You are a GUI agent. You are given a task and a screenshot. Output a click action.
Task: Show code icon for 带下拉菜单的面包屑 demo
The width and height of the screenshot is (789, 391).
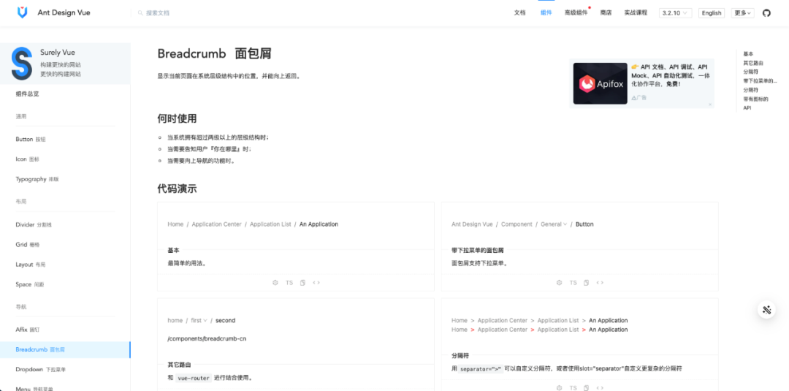pyautogui.click(x=600, y=283)
